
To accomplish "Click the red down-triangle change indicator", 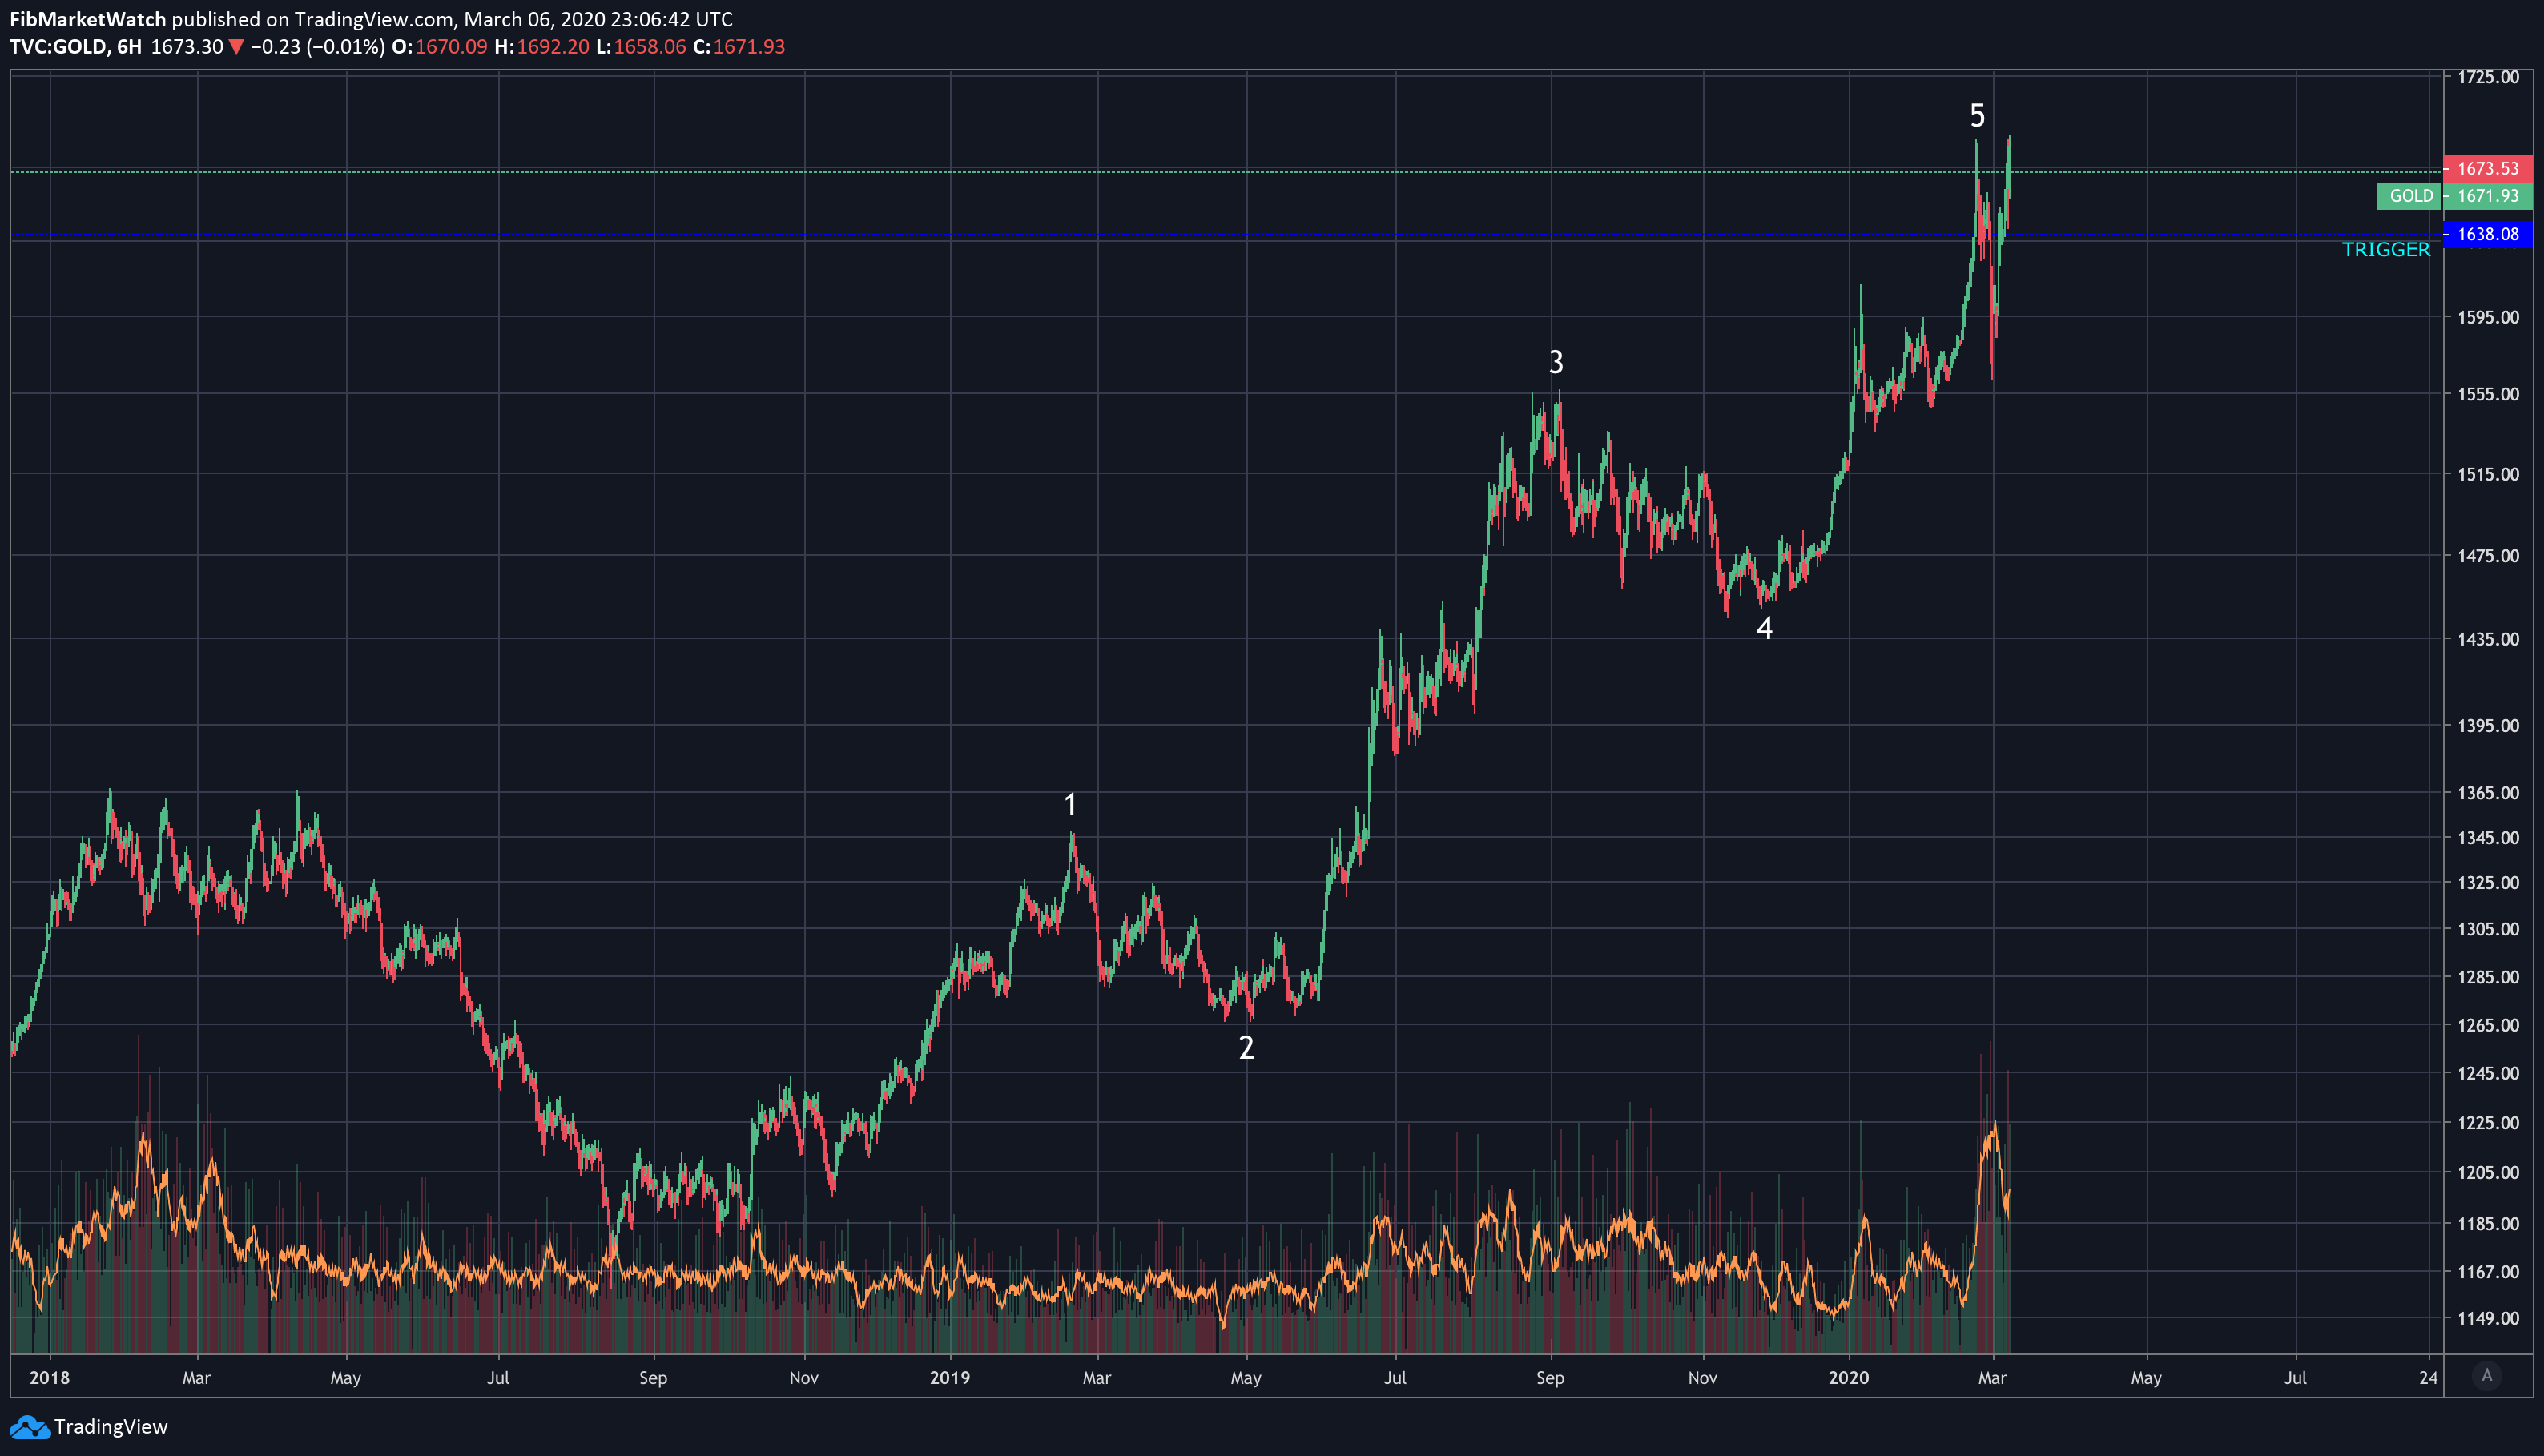I will coord(236,47).
